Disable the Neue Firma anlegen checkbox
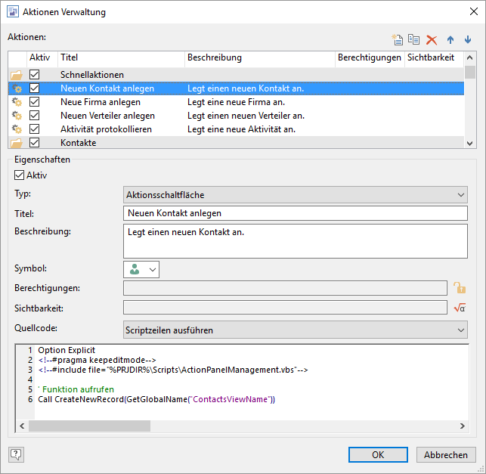The image size is (486, 474). 35,102
